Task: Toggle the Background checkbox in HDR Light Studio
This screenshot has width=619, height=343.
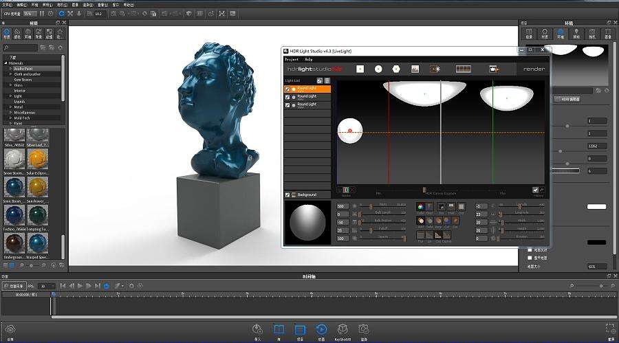Action: point(287,195)
